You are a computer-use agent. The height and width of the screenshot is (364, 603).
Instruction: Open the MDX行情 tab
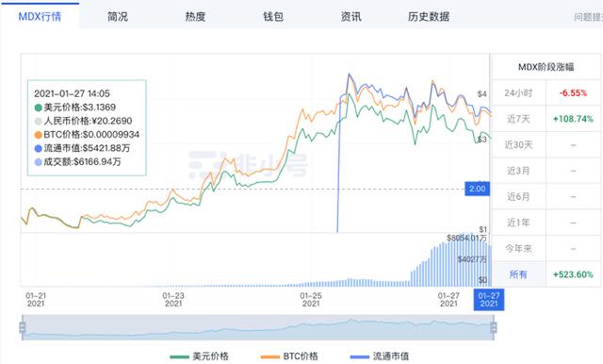40,17
